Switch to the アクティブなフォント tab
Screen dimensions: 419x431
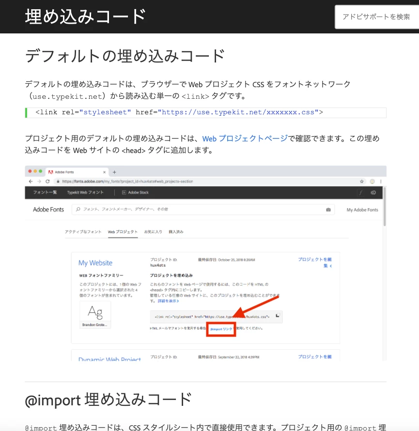[x=83, y=231]
